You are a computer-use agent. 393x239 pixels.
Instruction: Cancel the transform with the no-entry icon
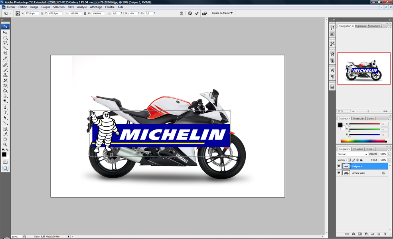click(190, 13)
